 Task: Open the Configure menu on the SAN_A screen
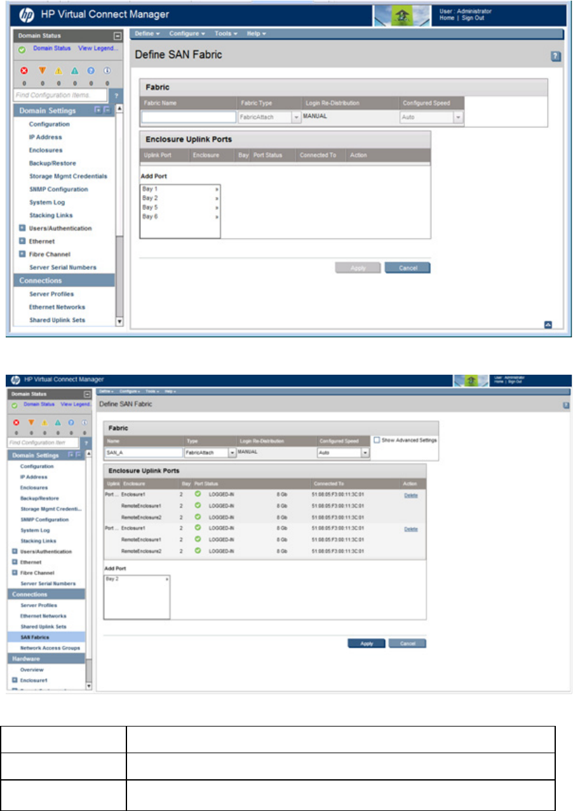click(130, 391)
